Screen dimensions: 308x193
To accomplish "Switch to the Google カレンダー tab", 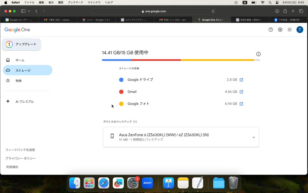I will [x=20, y=20].
